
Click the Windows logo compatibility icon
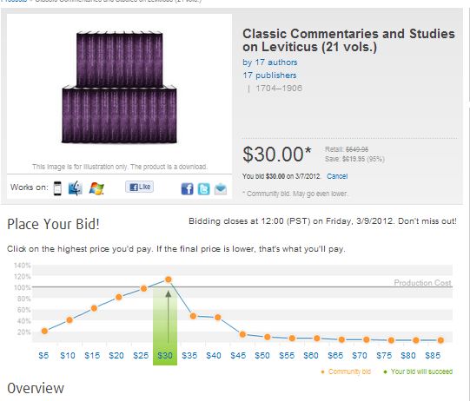pyautogui.click(x=96, y=188)
